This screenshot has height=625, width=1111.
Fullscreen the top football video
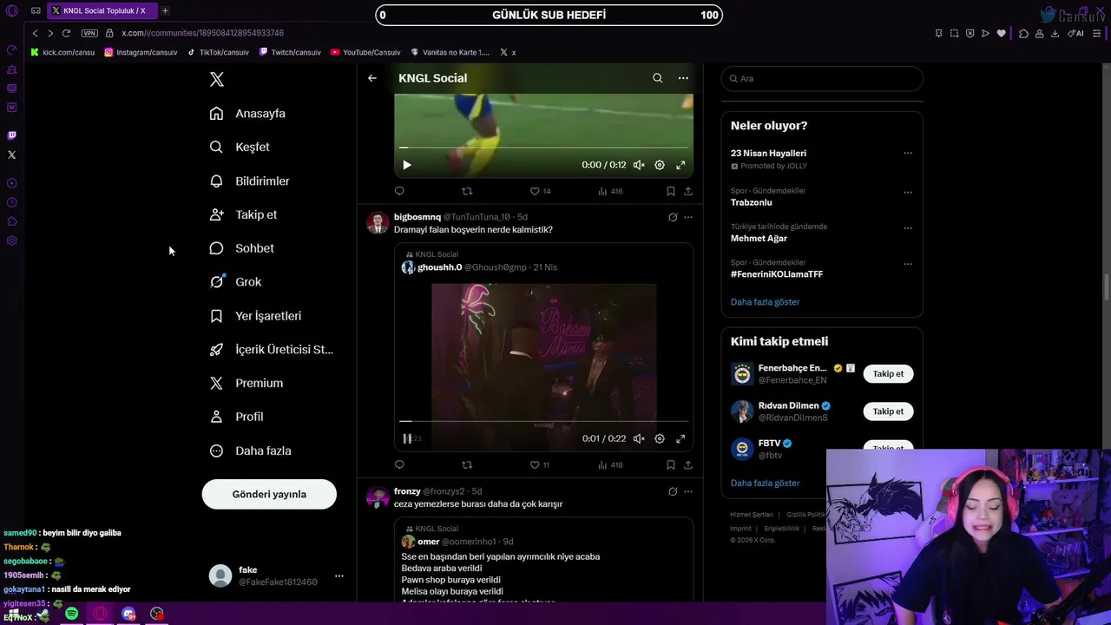pos(680,165)
